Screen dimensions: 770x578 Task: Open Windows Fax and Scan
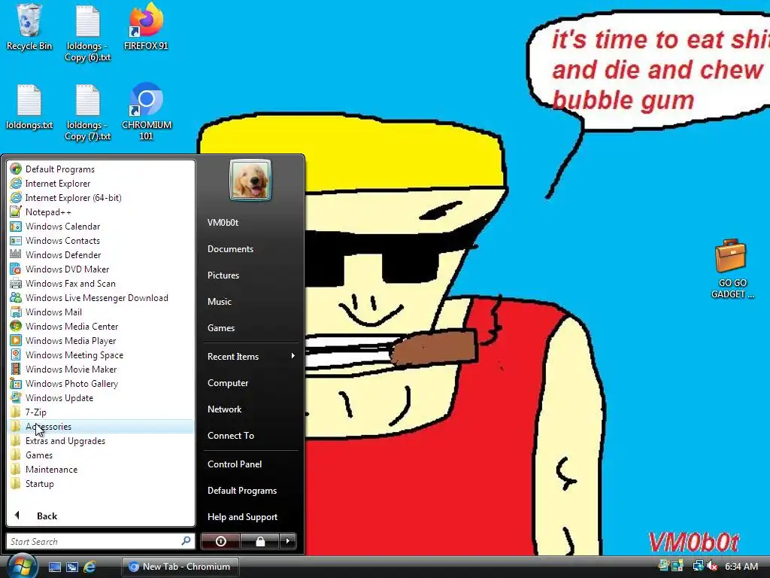[x=101, y=284]
